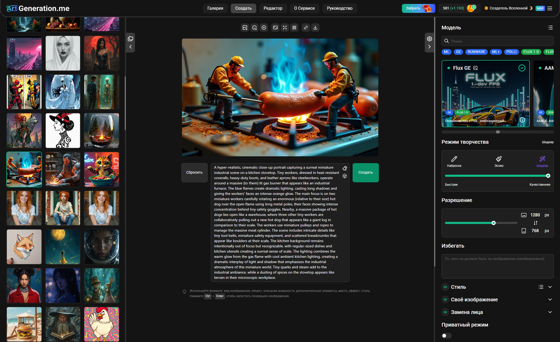
Task: Click the layers icon beside Своё изображение
Action: pyautogui.click(x=445, y=300)
